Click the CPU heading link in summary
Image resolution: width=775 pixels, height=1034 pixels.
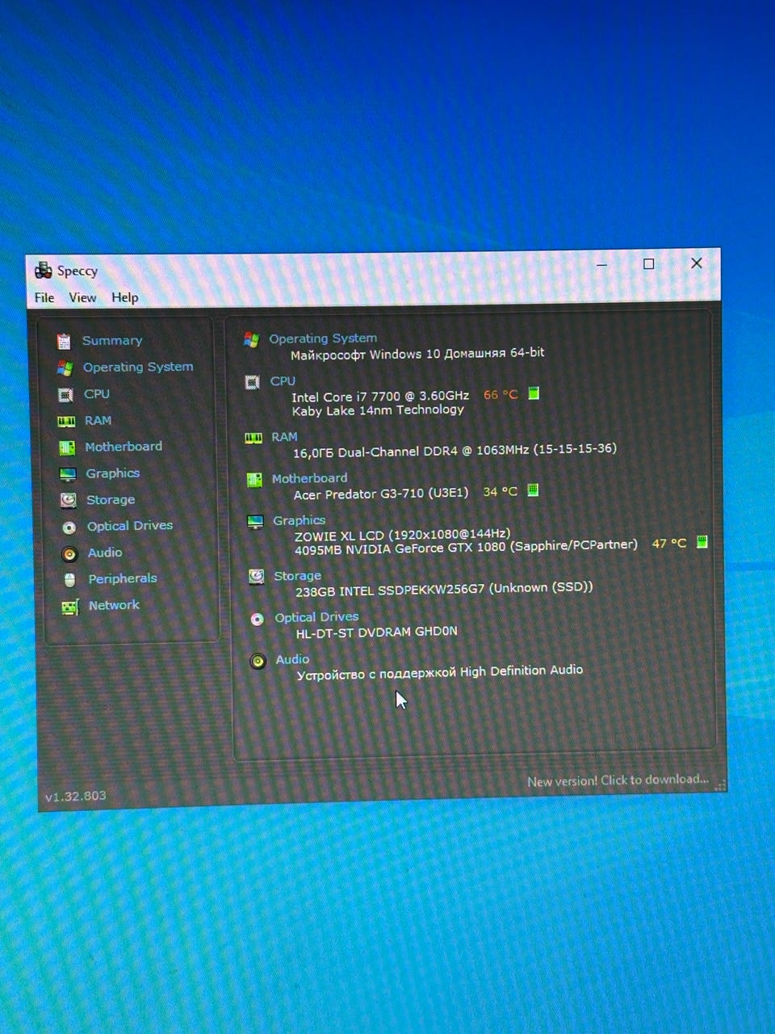283,381
